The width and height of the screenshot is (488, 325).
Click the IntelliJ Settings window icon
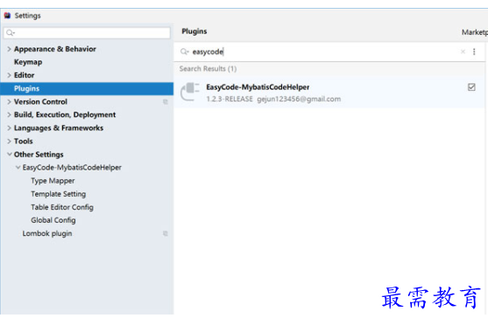7,16
